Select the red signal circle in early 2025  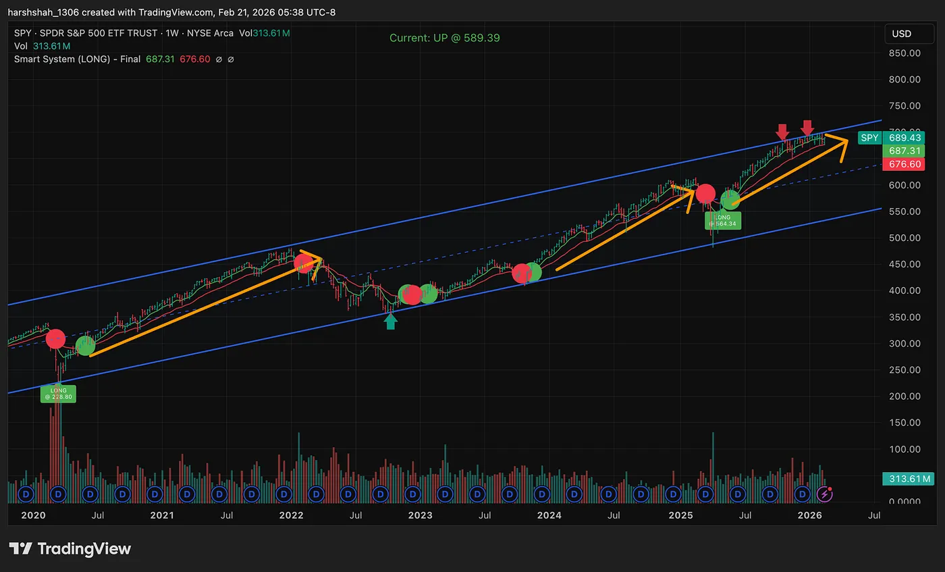(705, 194)
